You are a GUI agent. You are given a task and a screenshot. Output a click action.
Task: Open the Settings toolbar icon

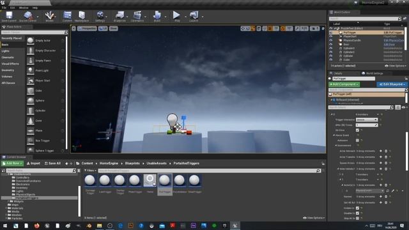pos(100,17)
